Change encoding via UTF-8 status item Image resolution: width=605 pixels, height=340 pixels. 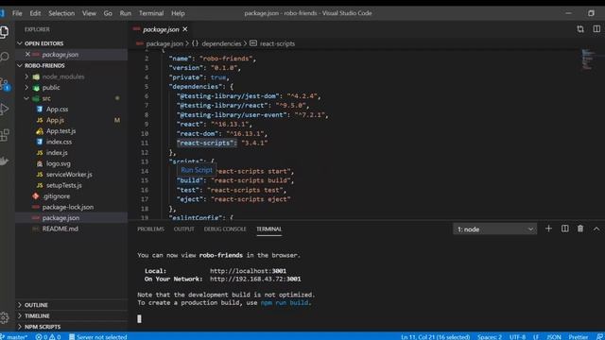[517, 336]
